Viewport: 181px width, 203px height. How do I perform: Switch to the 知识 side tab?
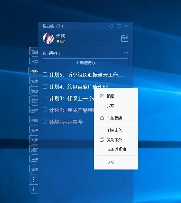pos(34,150)
